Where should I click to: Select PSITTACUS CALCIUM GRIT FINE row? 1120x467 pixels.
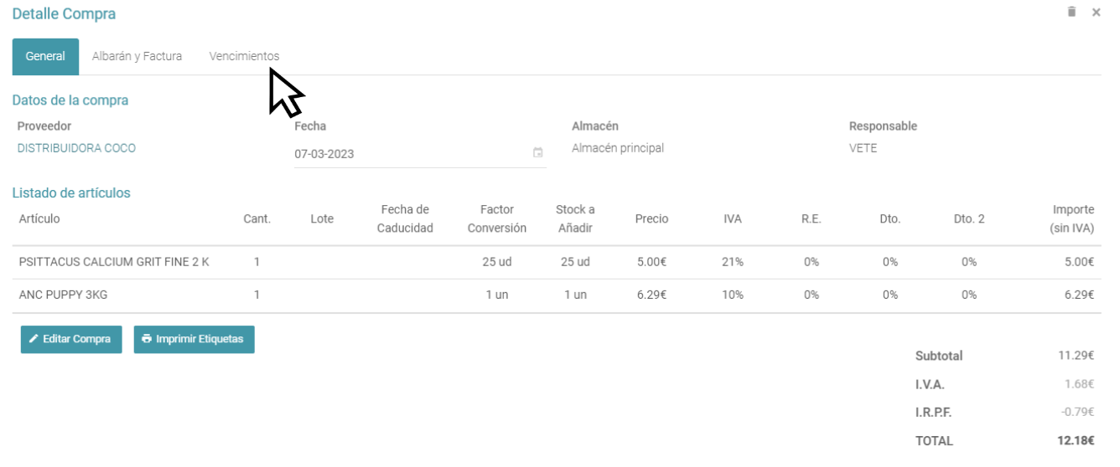114,262
